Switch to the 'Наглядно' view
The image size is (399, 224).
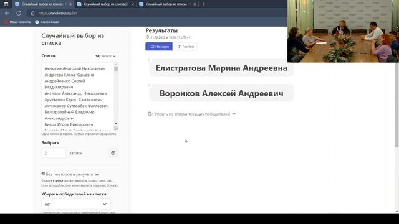159,47
